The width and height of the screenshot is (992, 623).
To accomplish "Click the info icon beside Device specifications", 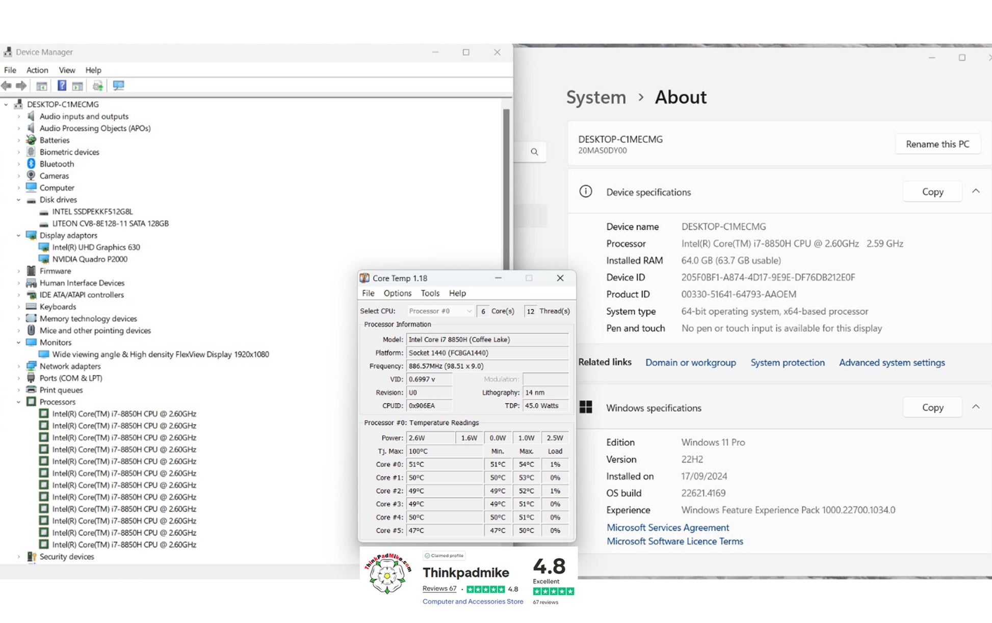I will click(586, 192).
